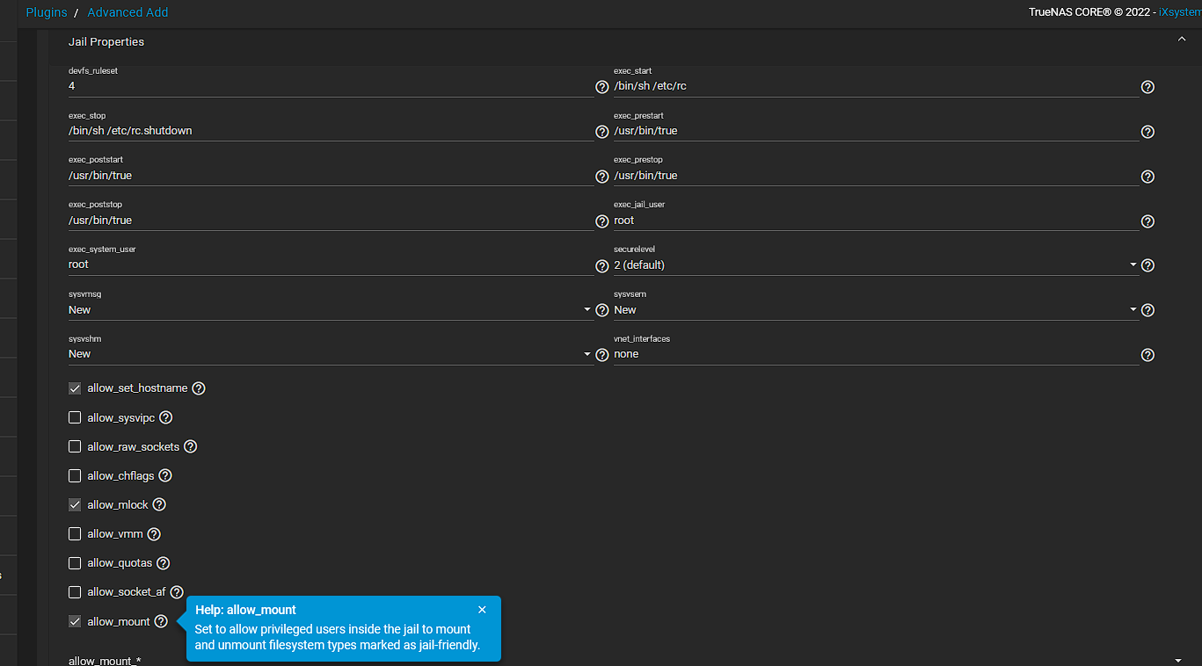The image size is (1202, 666).
Task: Click help icon next to allow_socket_af
Action: pos(177,592)
